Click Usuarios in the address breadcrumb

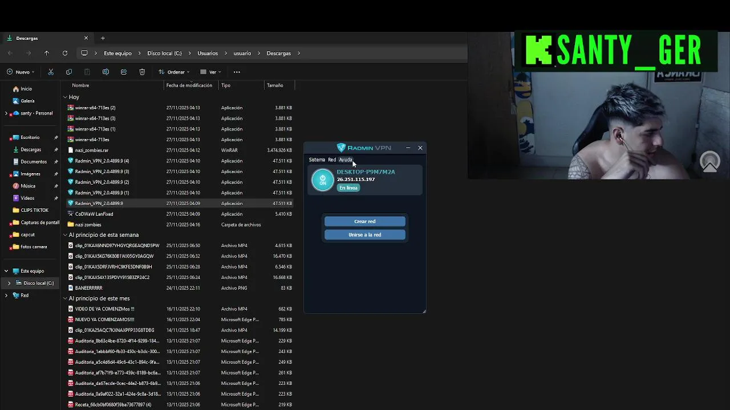click(x=208, y=53)
